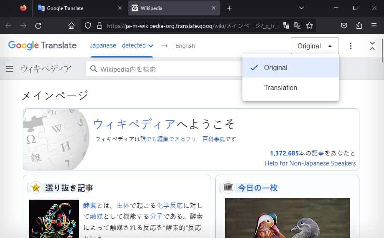The width and height of the screenshot is (384, 238).
Task: Close the Google Translate tab
Action: [120, 8]
